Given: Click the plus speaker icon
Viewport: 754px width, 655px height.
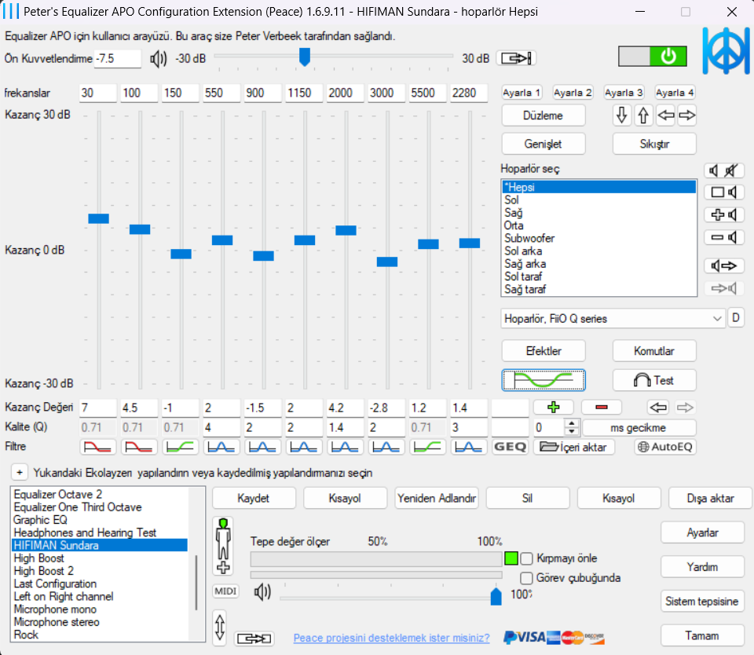Looking at the screenshot, I should (724, 214).
